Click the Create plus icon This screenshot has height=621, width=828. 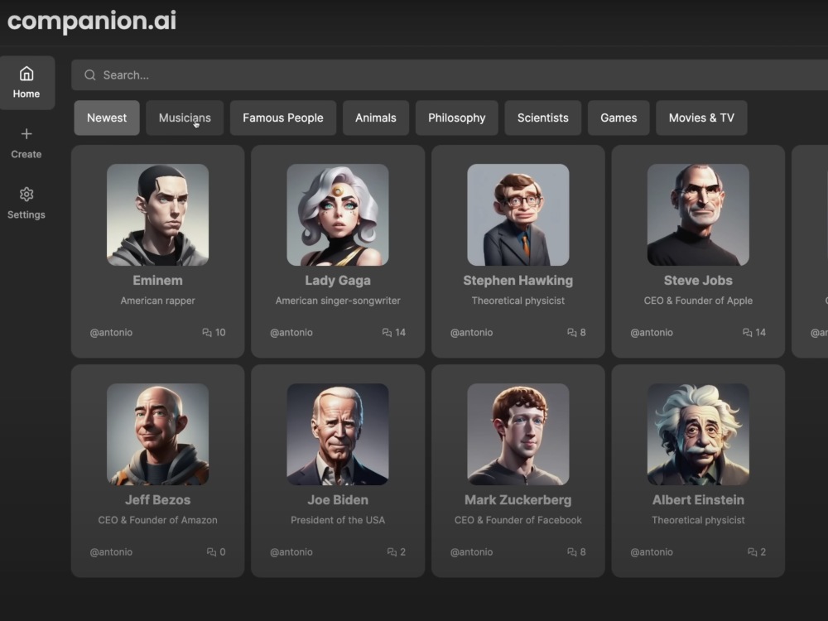point(26,134)
